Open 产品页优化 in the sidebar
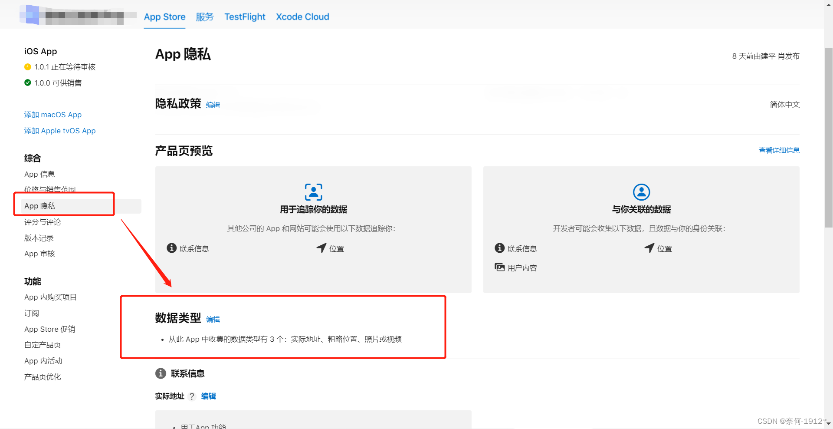This screenshot has width=833, height=429. 43,377
